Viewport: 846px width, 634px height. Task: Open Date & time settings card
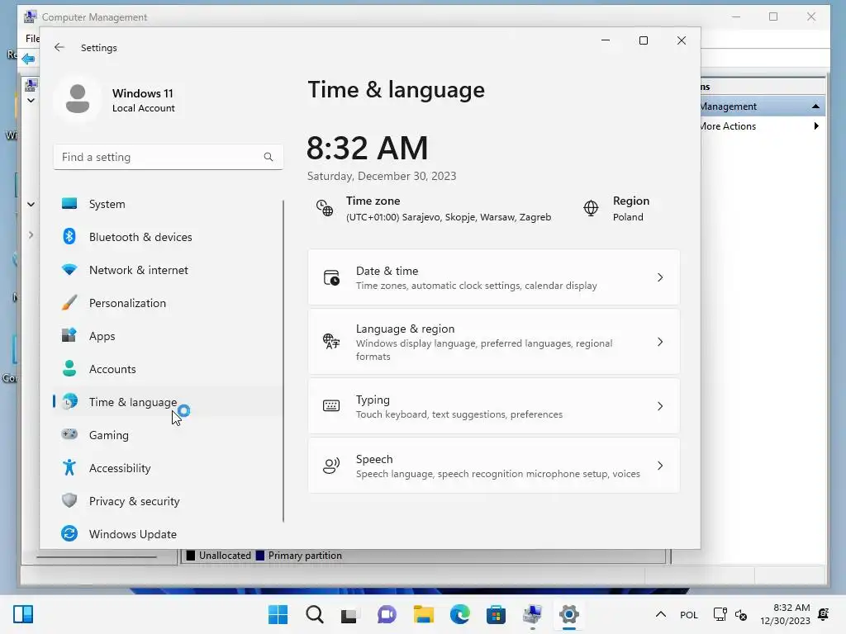click(x=494, y=277)
